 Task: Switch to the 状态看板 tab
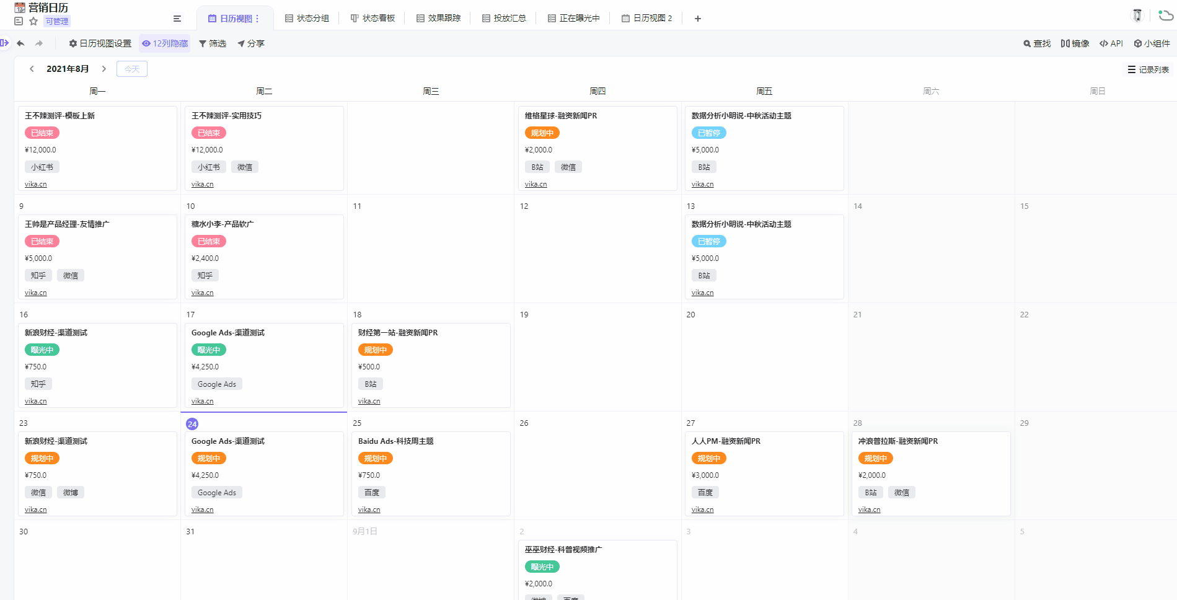[372, 19]
